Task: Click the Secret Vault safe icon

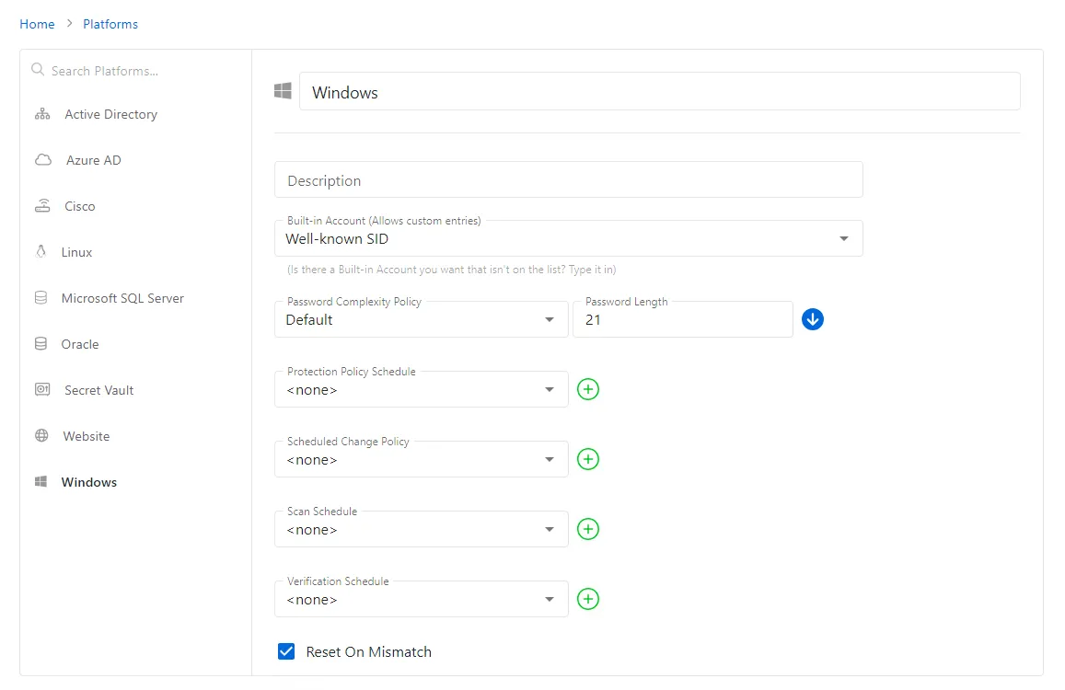Action: [42, 390]
